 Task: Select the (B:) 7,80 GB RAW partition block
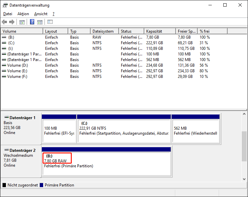106,161
